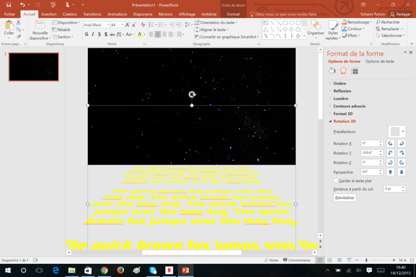Open Remplissage et trait fill icon

coord(332,71)
